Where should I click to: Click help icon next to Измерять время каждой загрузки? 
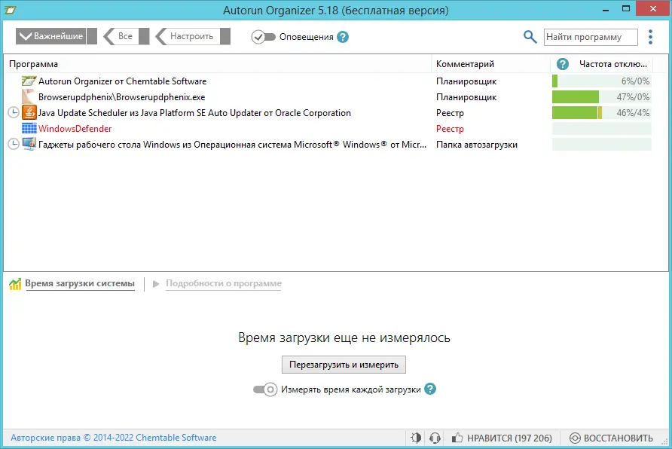point(430,389)
